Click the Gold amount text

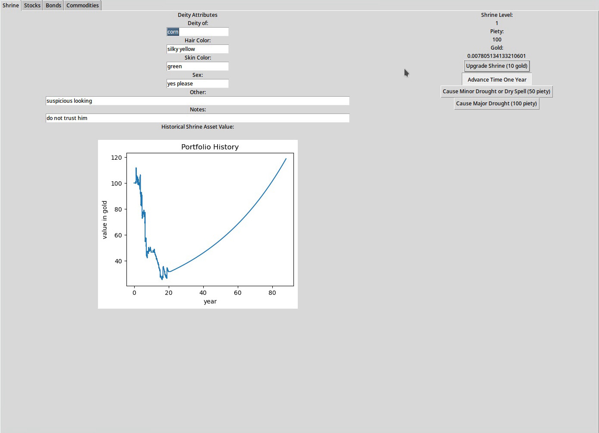point(496,56)
